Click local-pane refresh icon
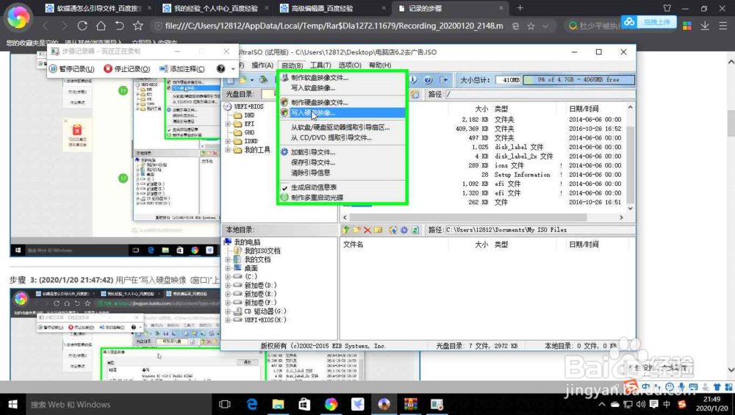The width and height of the screenshot is (735, 415). coord(415,230)
